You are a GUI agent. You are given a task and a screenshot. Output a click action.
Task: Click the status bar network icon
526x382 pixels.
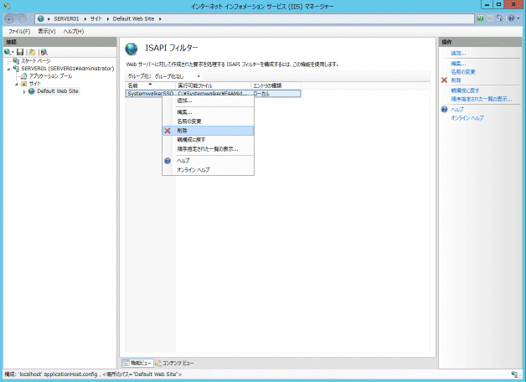coord(516,374)
